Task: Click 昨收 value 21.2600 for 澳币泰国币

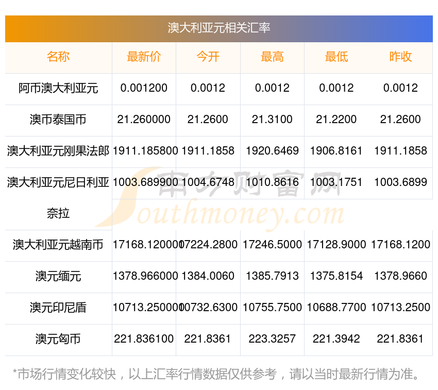Action: coord(400,120)
